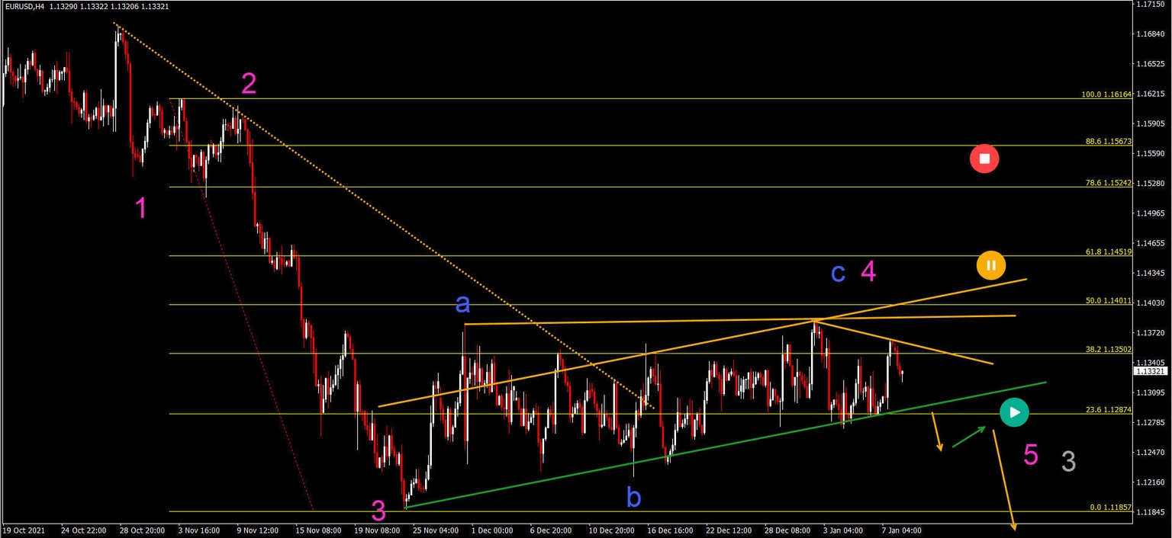
Task: Select the blue letter a annotation
Action: coord(462,304)
